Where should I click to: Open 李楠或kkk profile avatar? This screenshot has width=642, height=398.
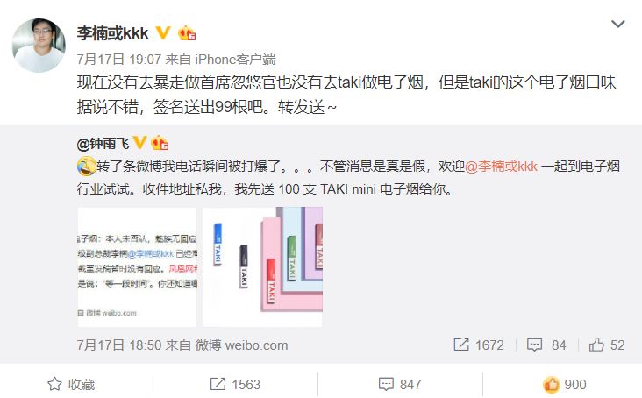pyautogui.click(x=39, y=45)
